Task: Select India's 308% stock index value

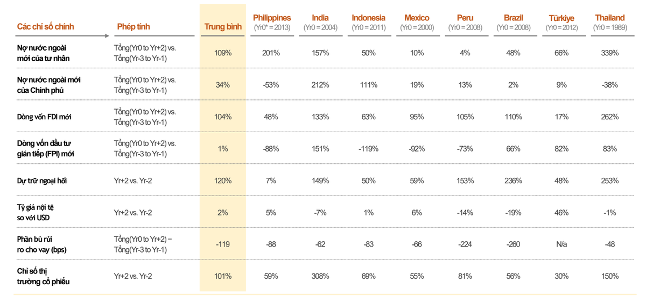Action: tap(320, 276)
